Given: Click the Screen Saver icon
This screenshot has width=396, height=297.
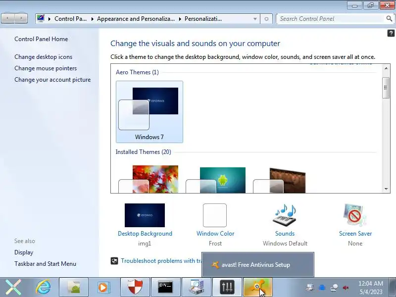Looking at the screenshot, I should click(355, 215).
